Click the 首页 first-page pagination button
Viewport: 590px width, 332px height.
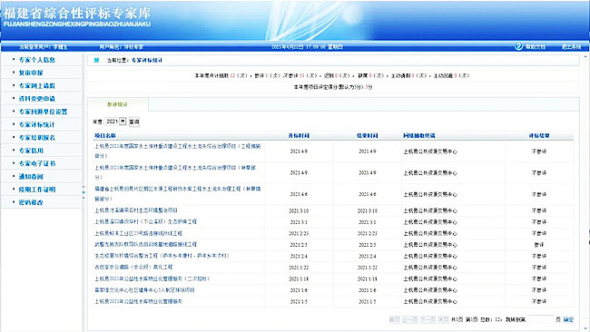coord(394,319)
